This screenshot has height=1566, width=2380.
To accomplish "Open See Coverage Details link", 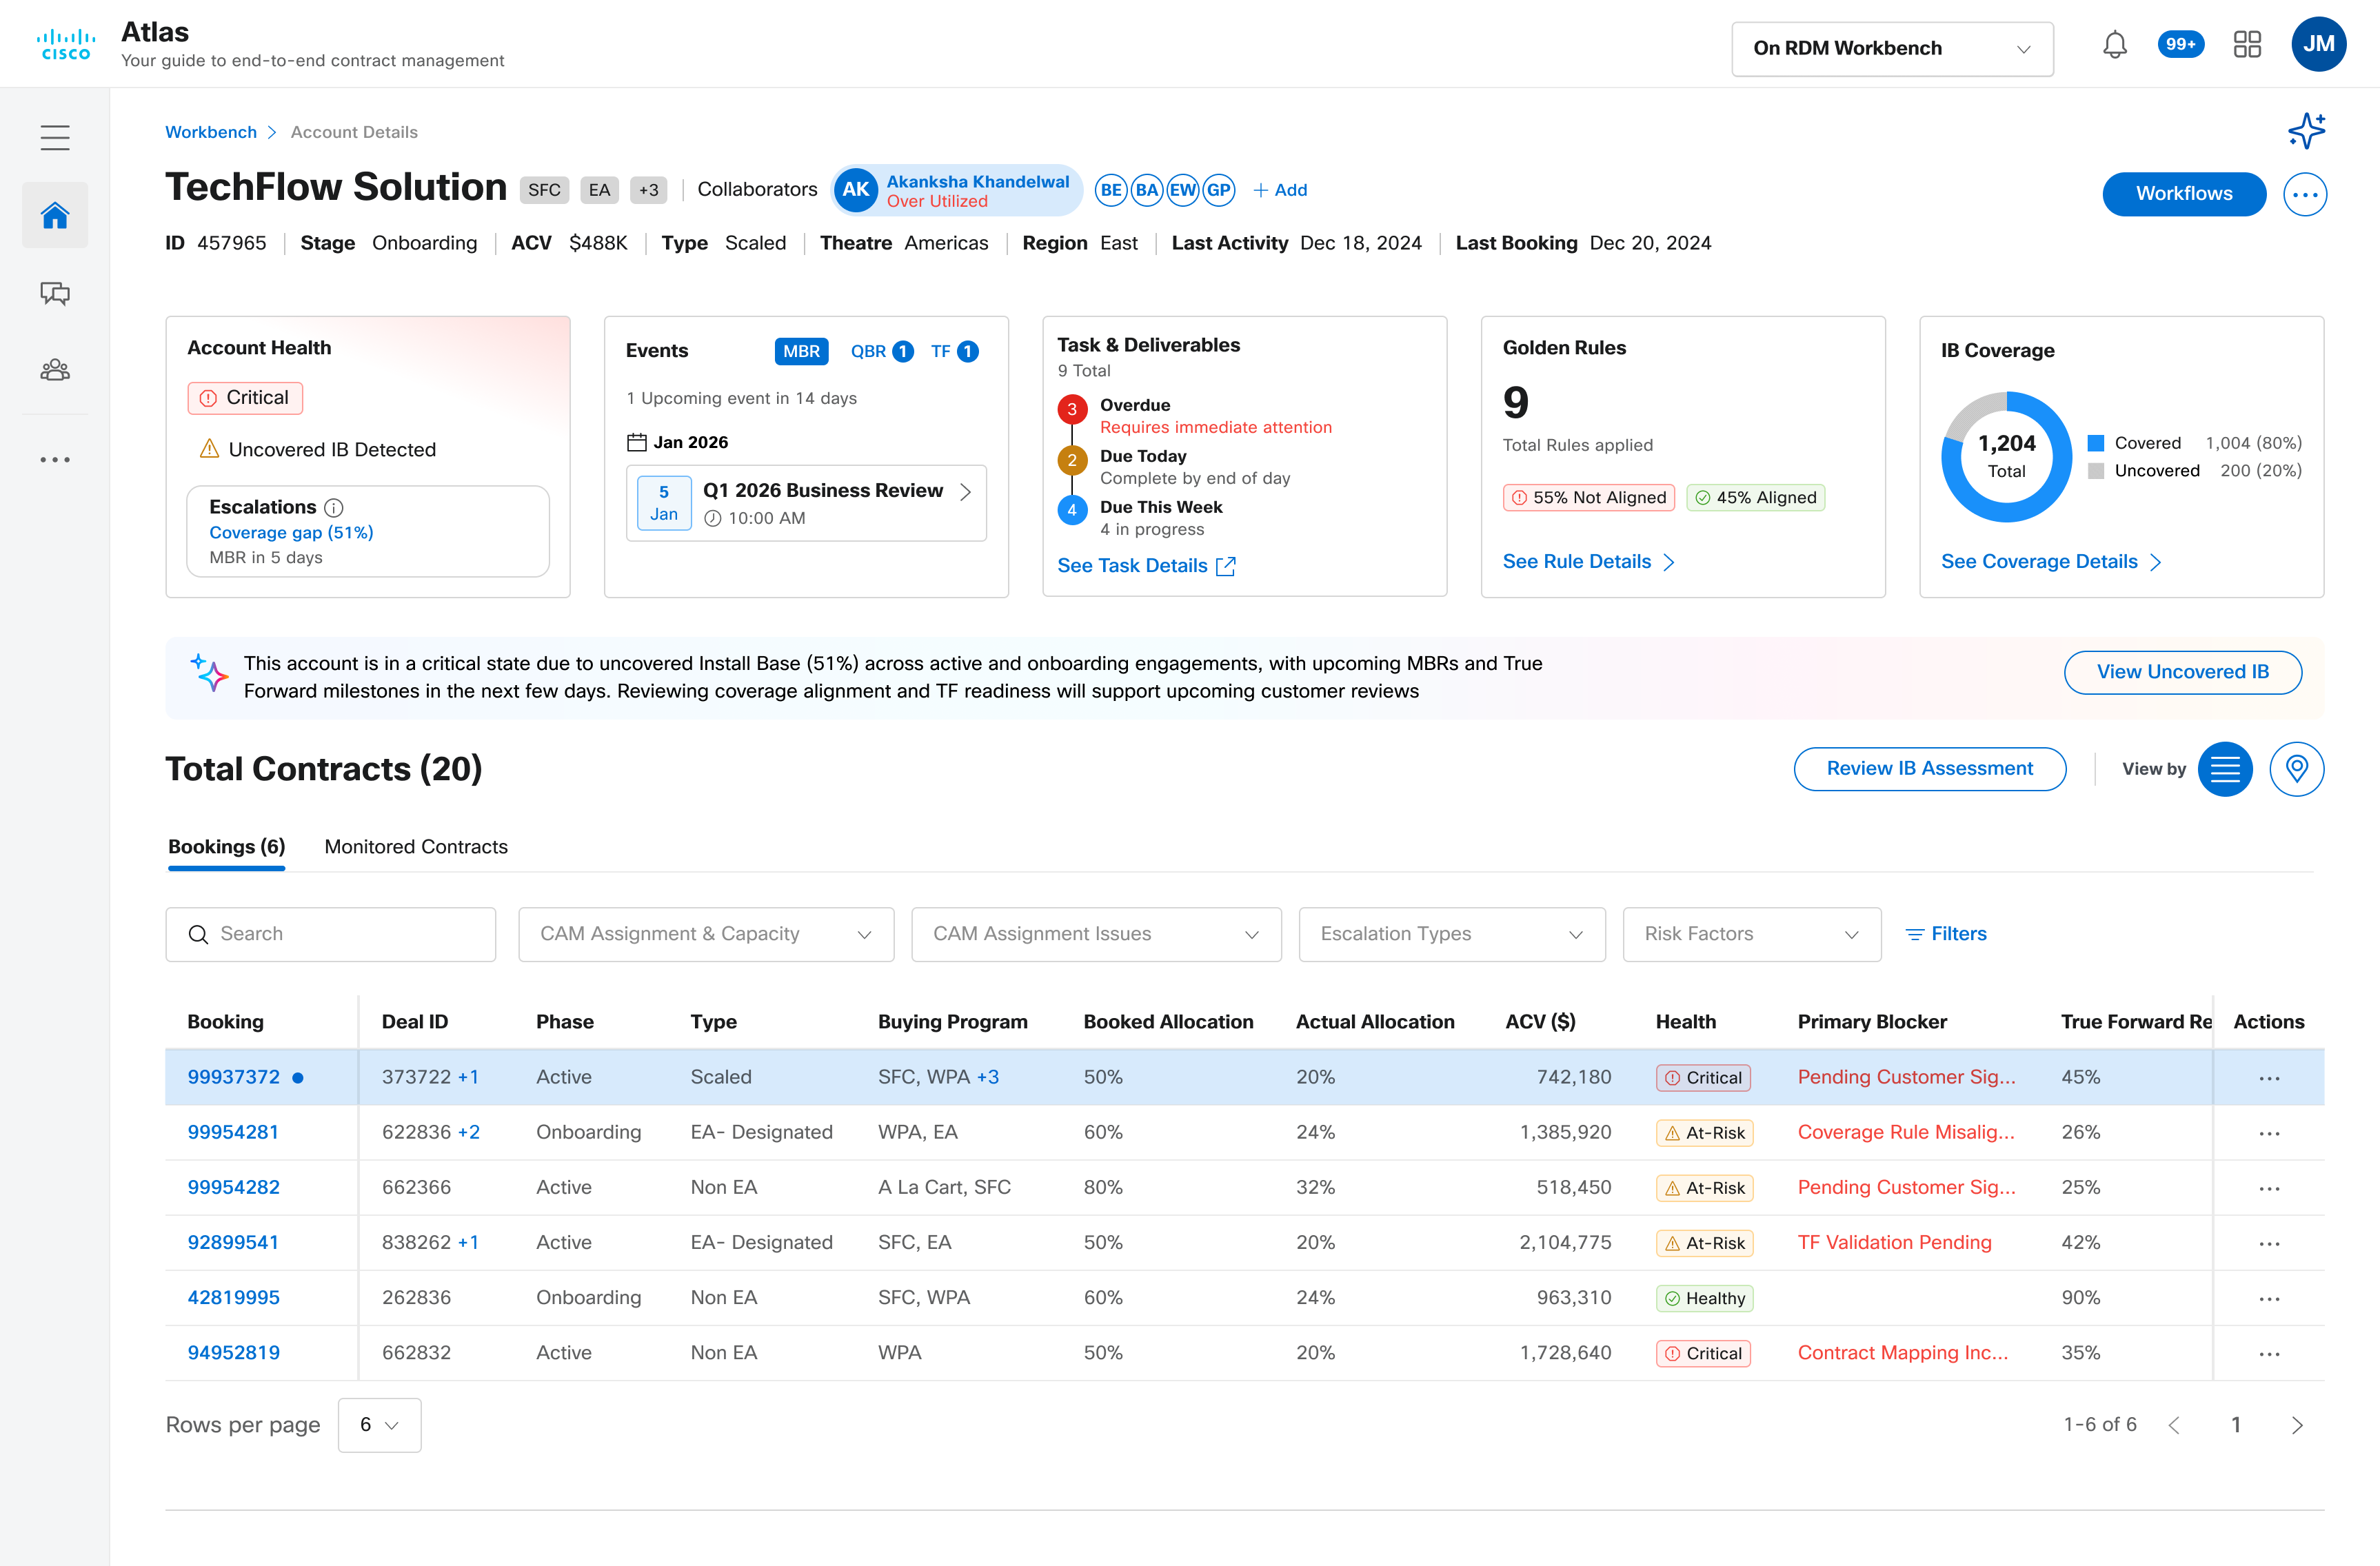I will tap(2051, 562).
